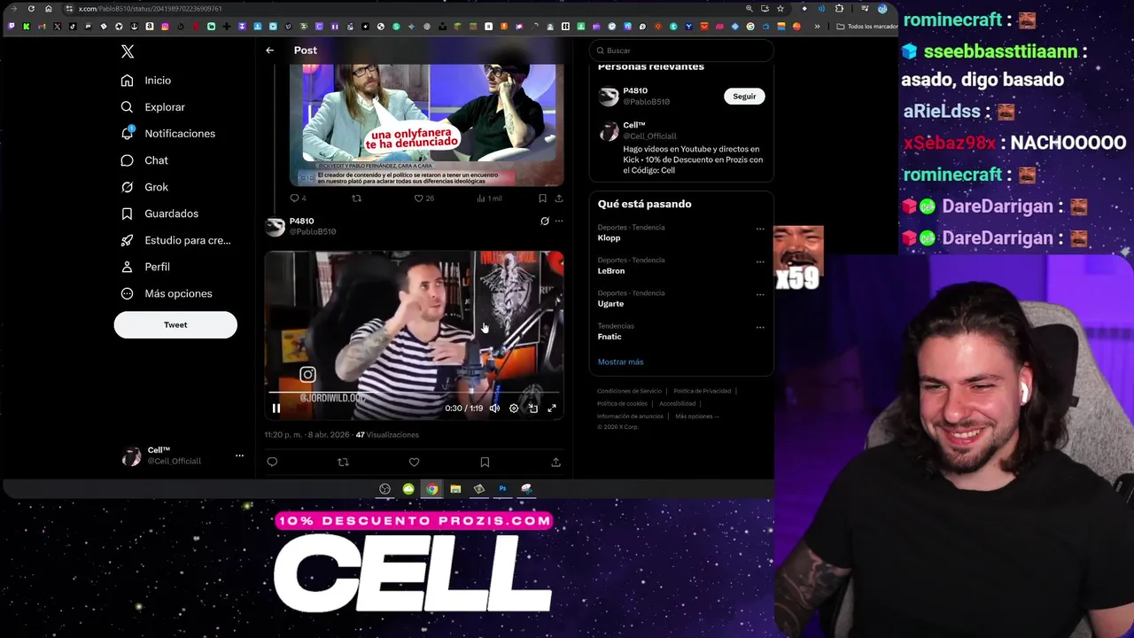Open more options on P4810 post
This screenshot has width=1134, height=638.
[x=558, y=221]
